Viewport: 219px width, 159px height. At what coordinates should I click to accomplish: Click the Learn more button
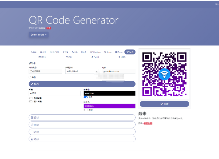38,35
